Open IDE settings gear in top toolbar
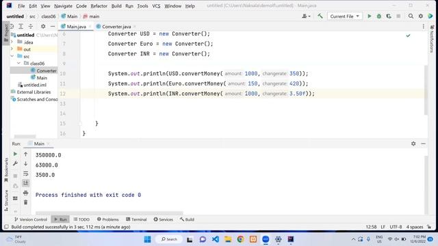 421,16
